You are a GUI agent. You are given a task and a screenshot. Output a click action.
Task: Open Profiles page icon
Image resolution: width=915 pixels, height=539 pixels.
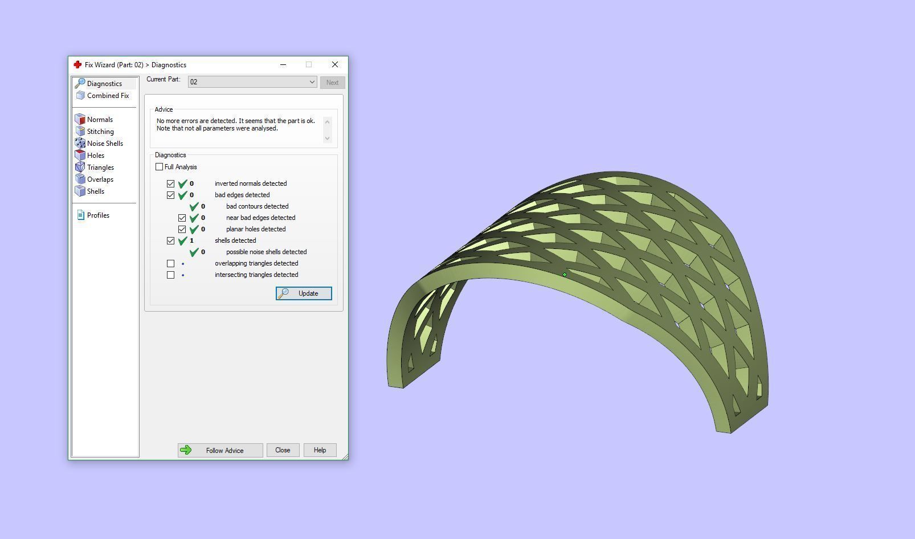[x=80, y=215]
